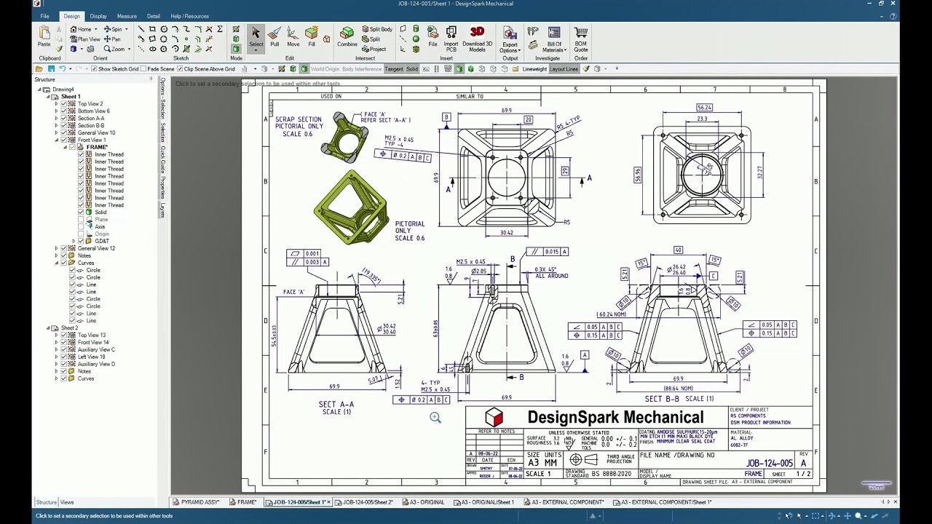Switch to 3D mode icon in Mode group
This screenshot has height=524, width=932.
point(236,49)
